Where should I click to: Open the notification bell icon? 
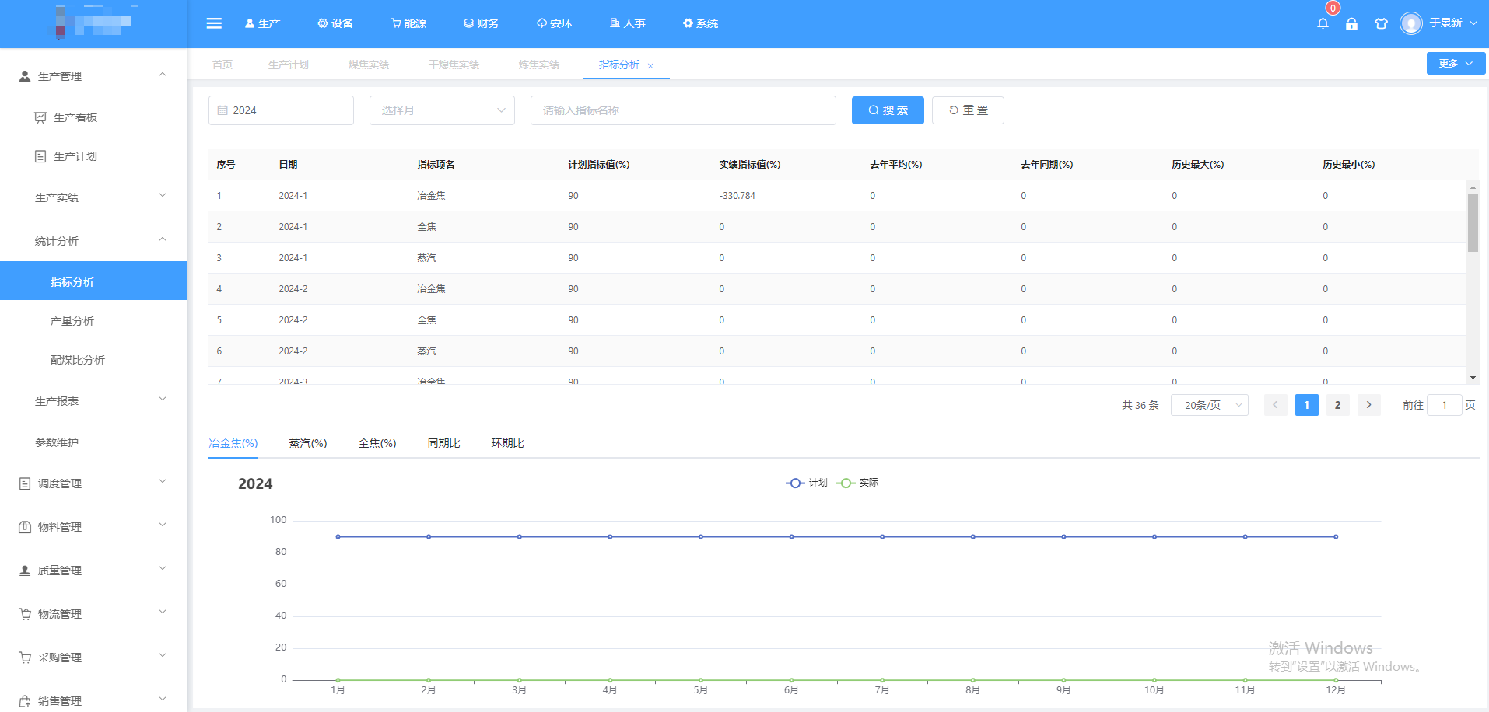1323,23
